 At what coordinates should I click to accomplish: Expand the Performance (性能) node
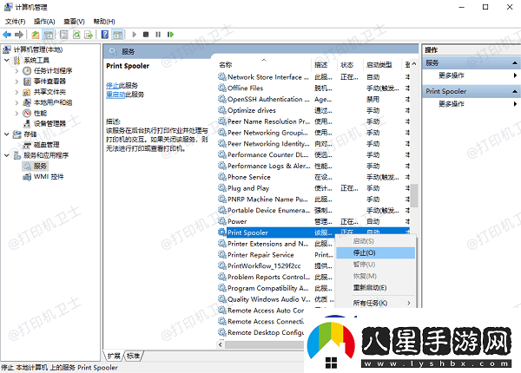16,113
